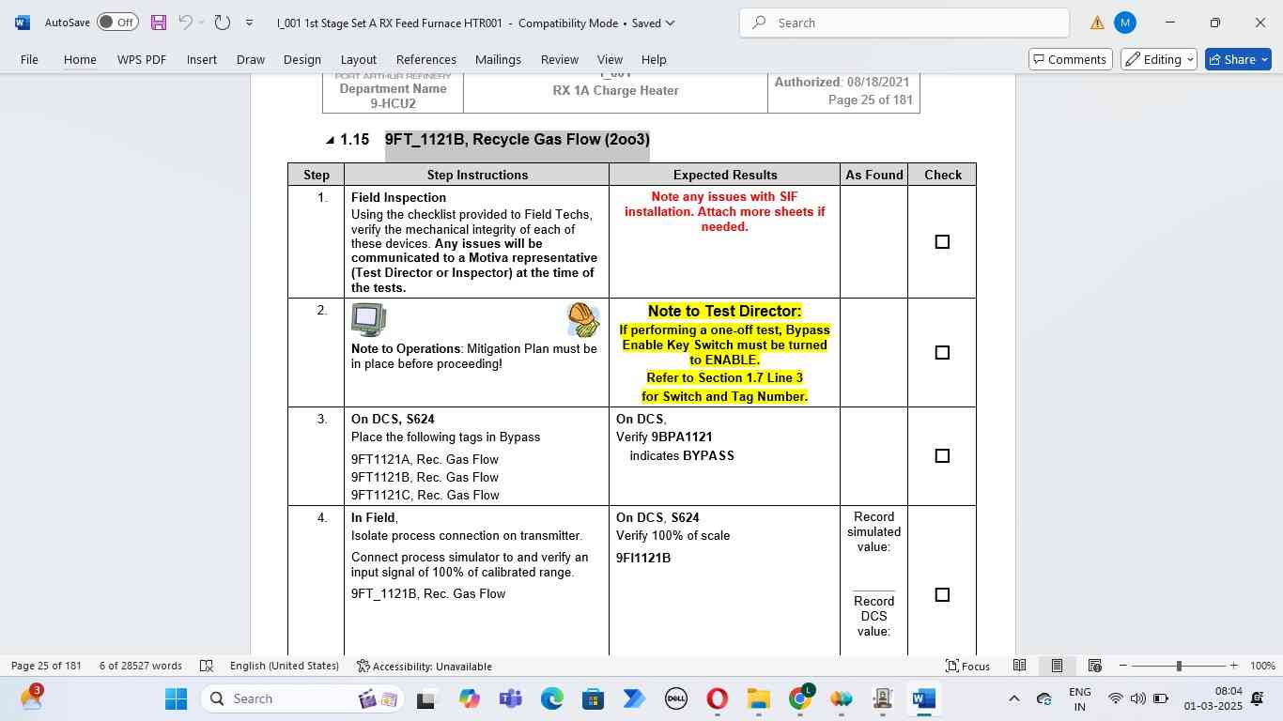Viewport: 1283px width, 721px height.
Task: Check the box for step 1 Field Inspection
Action: (x=942, y=242)
